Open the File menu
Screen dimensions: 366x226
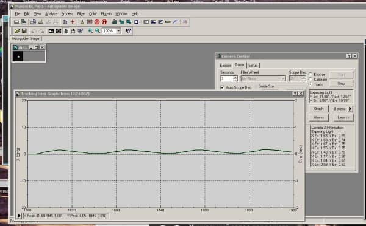tap(18, 14)
